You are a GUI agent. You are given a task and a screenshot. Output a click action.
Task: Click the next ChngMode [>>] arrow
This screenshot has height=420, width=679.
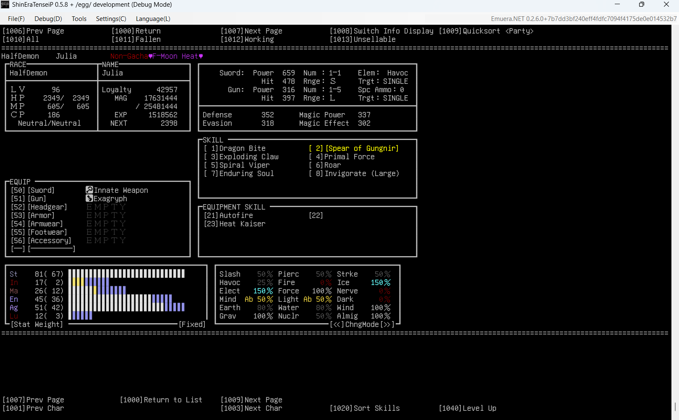(387, 324)
